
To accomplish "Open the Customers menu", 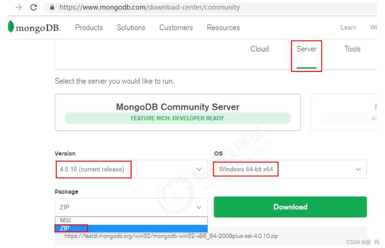I will point(176,27).
